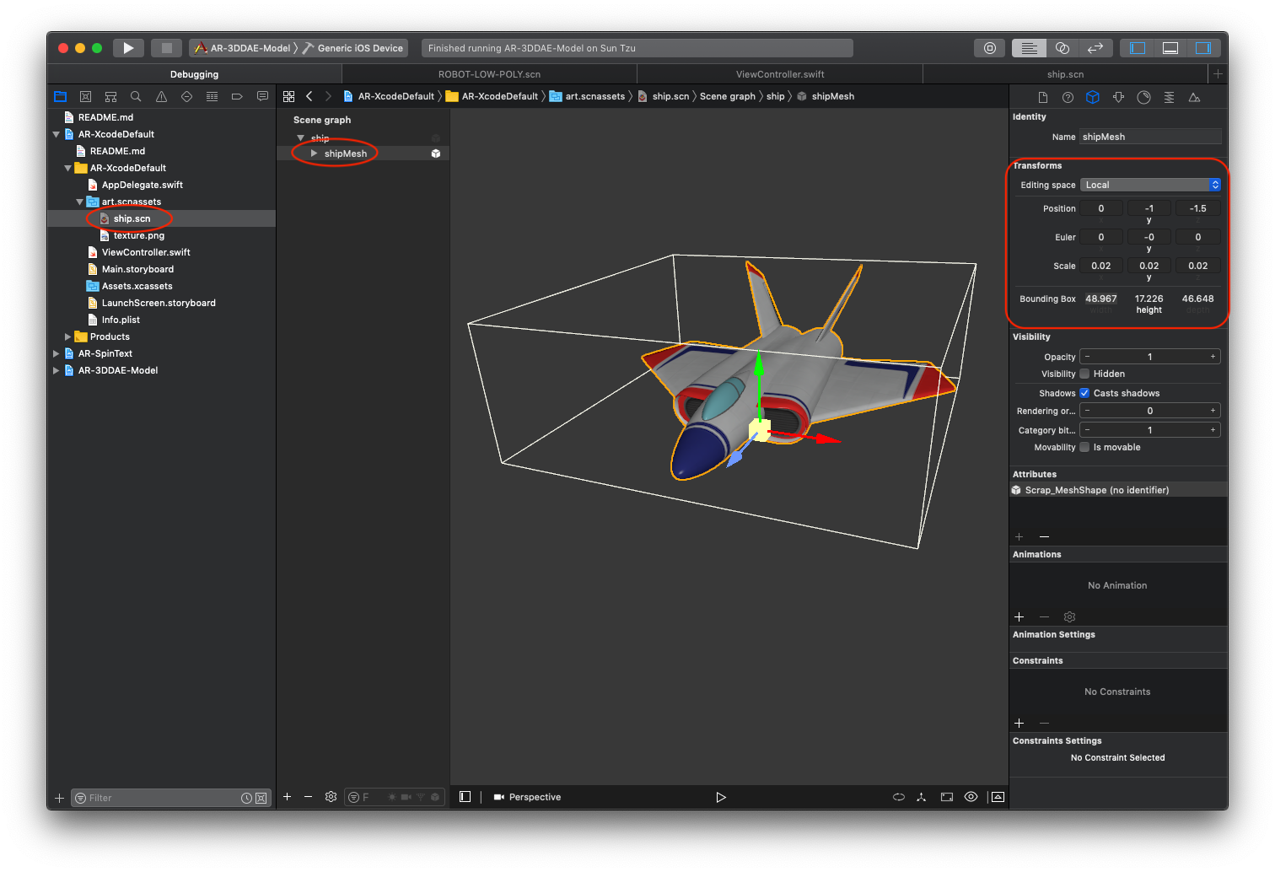Open the Symbol navigator
The image size is (1275, 872).
pos(110,97)
